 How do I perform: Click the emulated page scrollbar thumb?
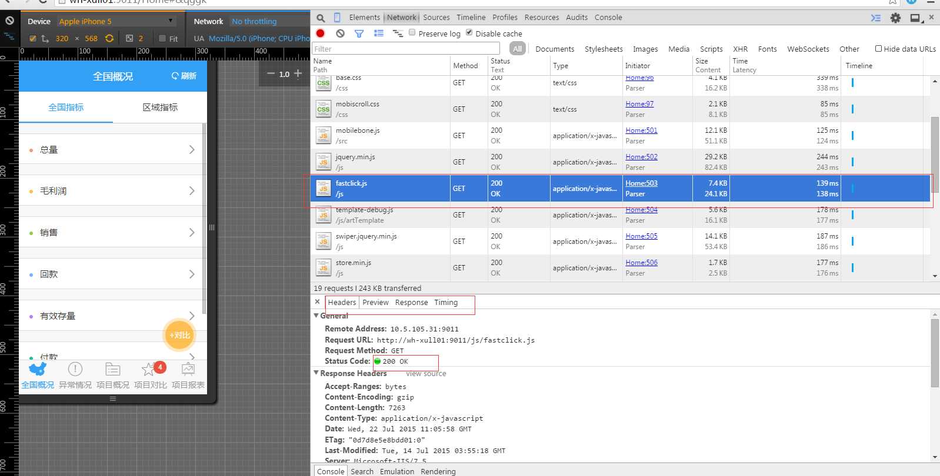pos(204,219)
